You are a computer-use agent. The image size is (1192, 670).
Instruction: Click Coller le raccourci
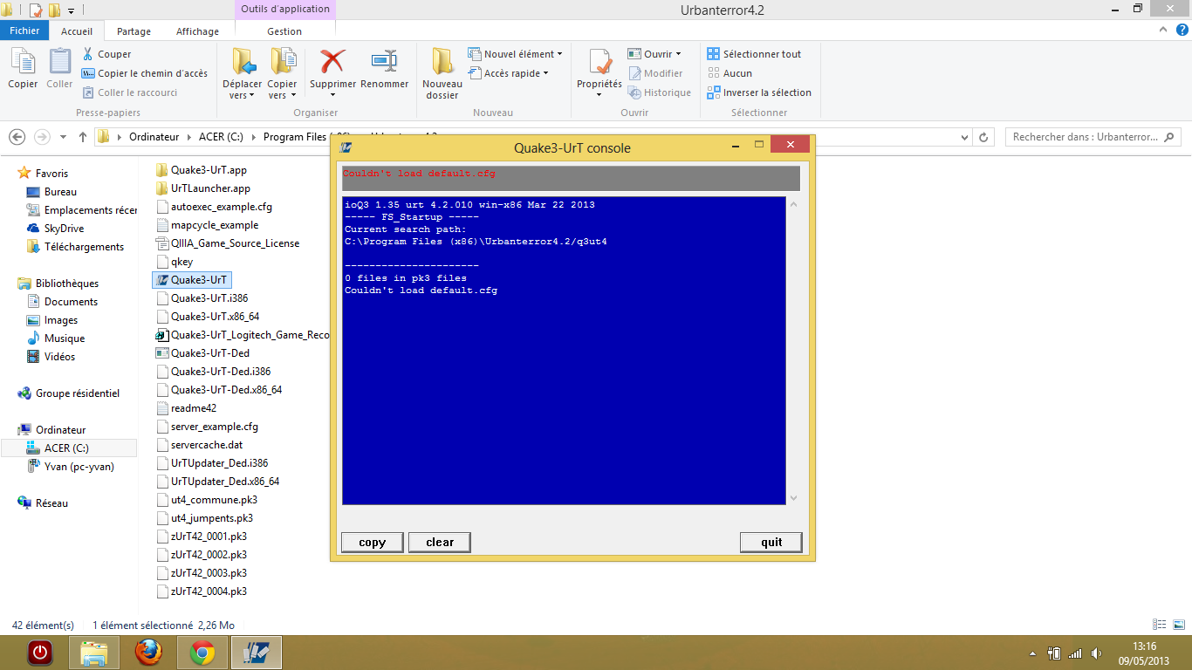coord(130,92)
